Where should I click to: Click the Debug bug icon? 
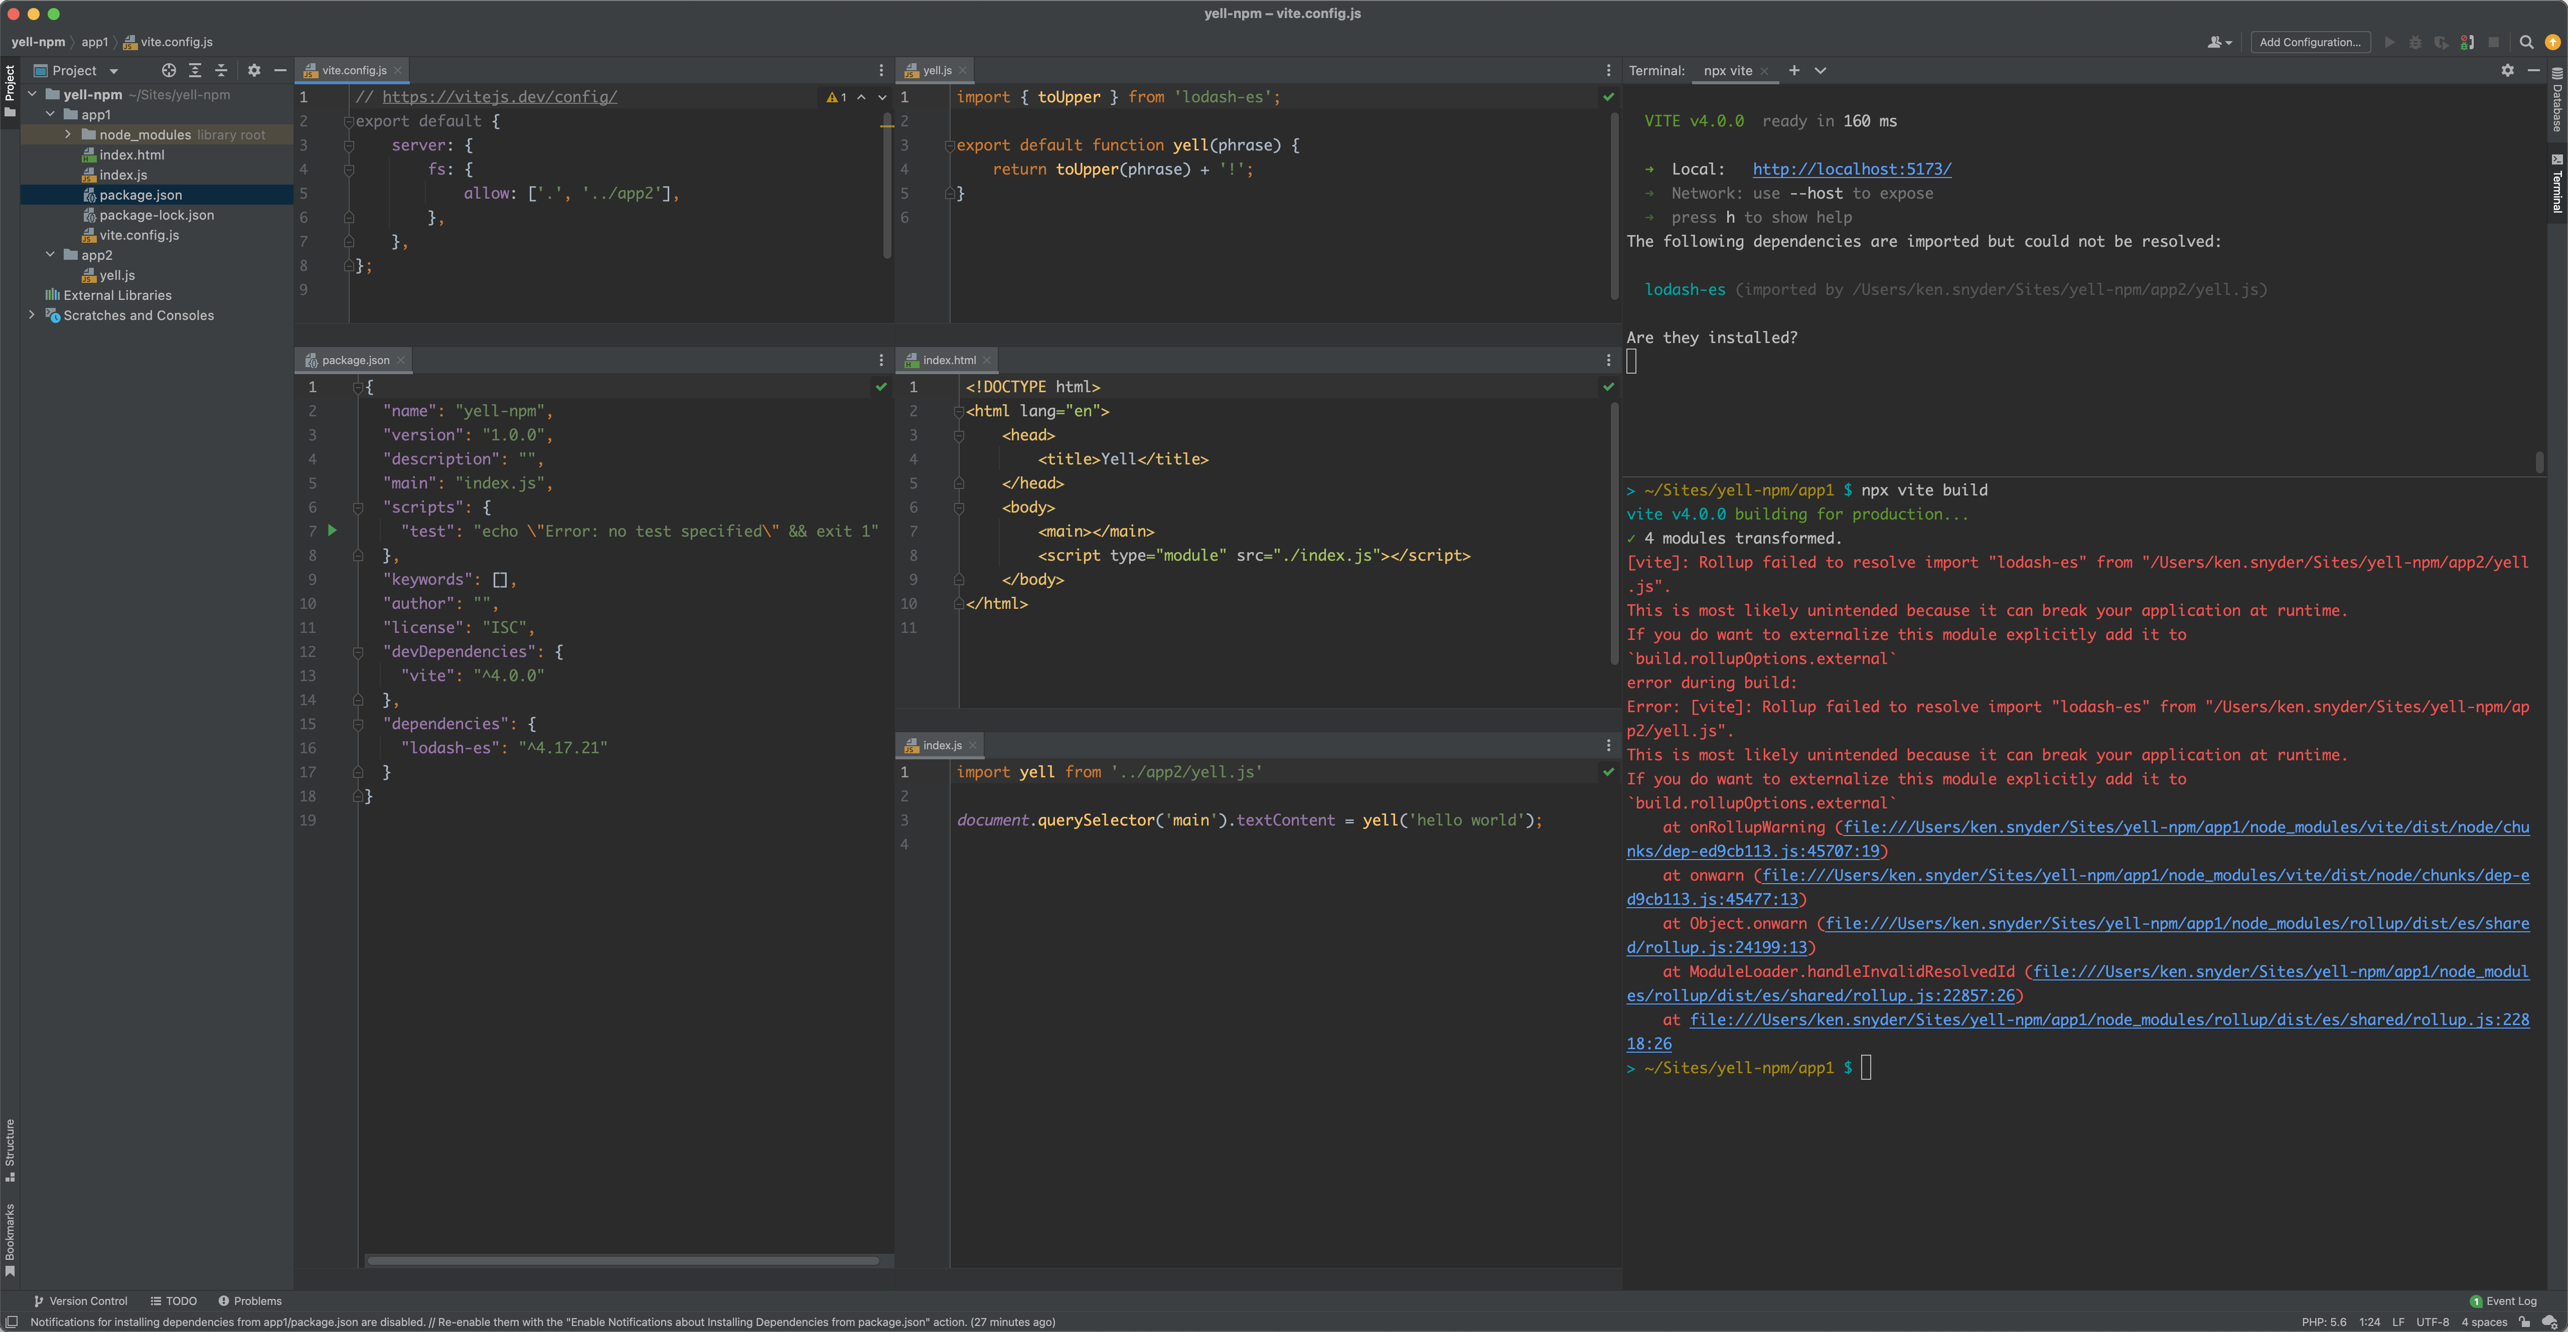[x=2415, y=42]
